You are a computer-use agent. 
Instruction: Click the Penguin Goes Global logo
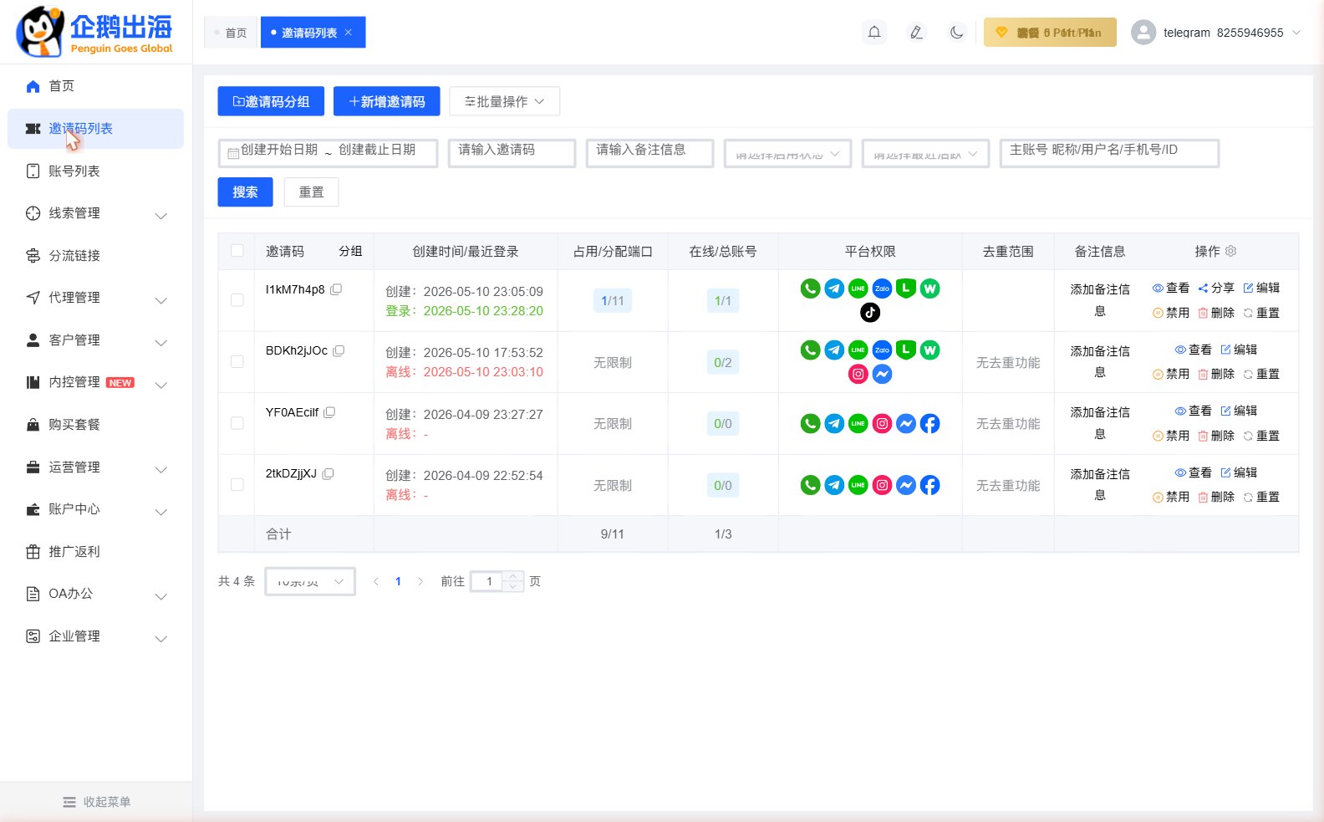click(94, 32)
